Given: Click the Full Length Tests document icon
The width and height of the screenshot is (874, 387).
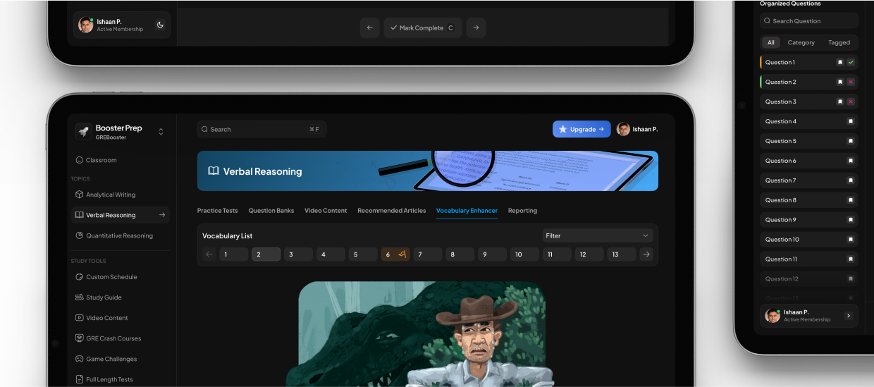Looking at the screenshot, I should (x=79, y=379).
